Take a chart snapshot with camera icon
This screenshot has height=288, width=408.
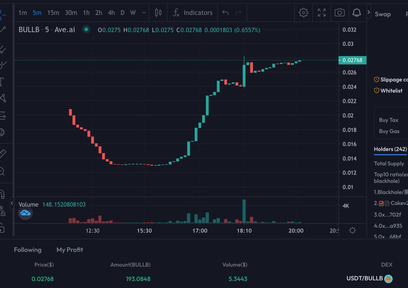pyautogui.click(x=339, y=13)
